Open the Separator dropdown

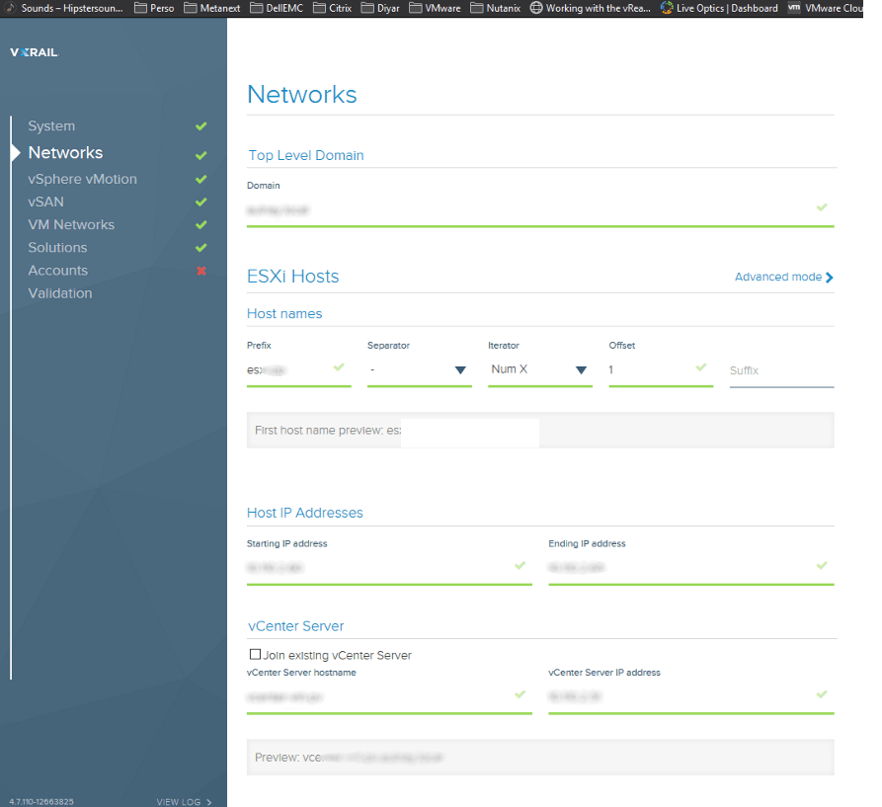(419, 369)
